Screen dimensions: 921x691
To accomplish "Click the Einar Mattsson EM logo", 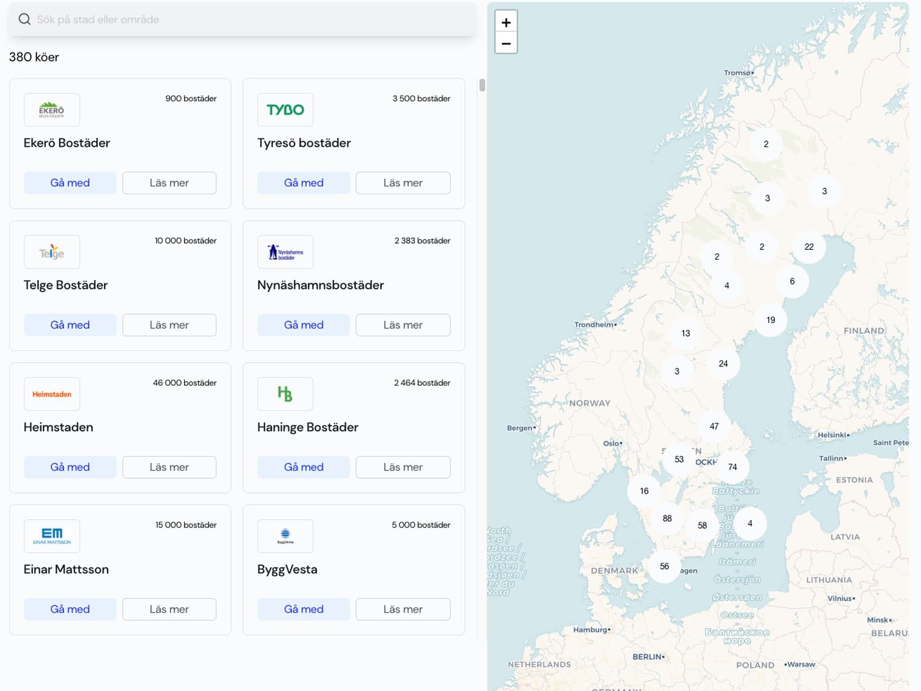I will pos(52,536).
